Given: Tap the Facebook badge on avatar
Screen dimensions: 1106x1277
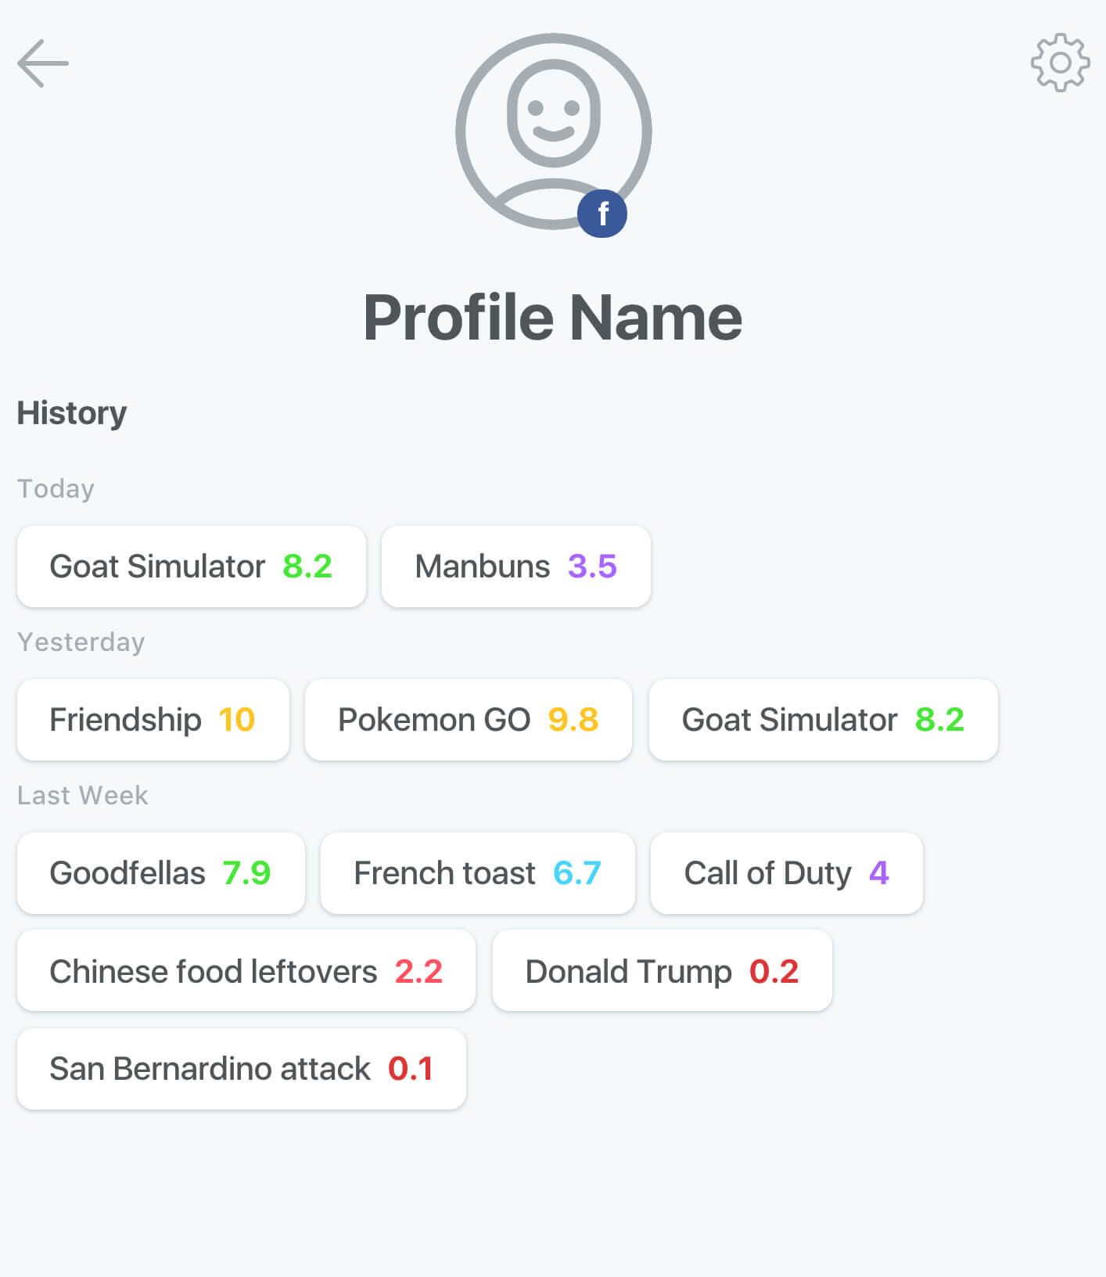Looking at the screenshot, I should [602, 214].
